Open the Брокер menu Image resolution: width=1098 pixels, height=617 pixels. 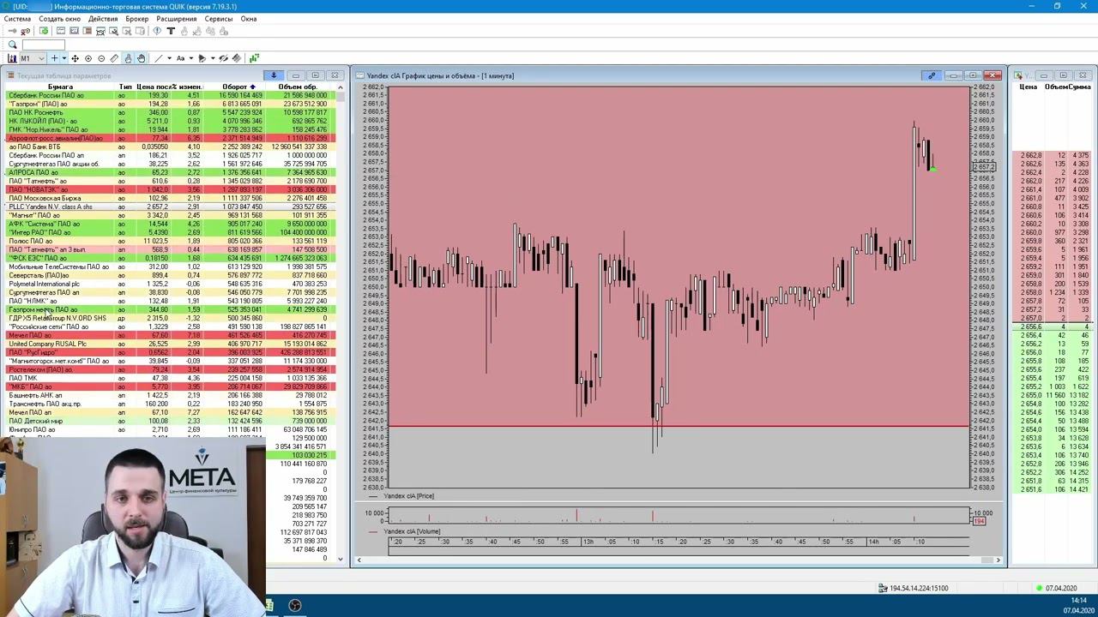click(x=137, y=19)
